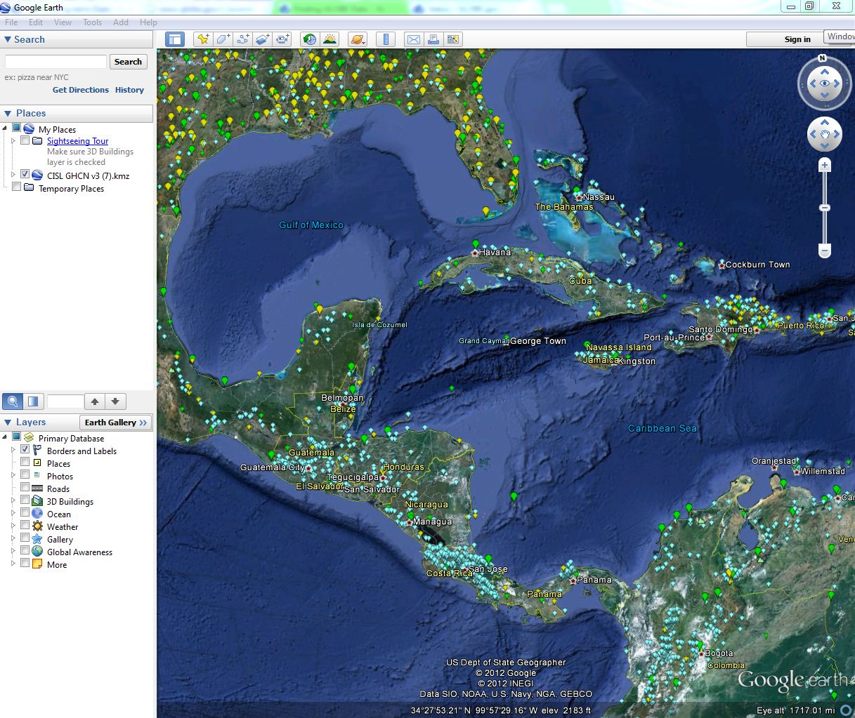Image resolution: width=855 pixels, height=718 pixels.
Task: Check the Sightseeing Tour checkbox
Action: point(25,140)
